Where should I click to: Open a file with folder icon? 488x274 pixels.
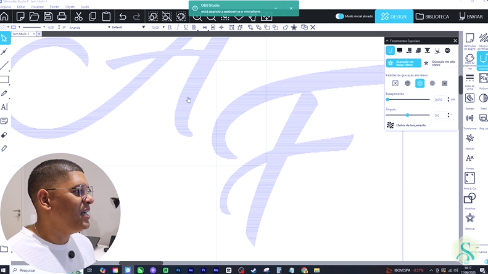point(34,16)
